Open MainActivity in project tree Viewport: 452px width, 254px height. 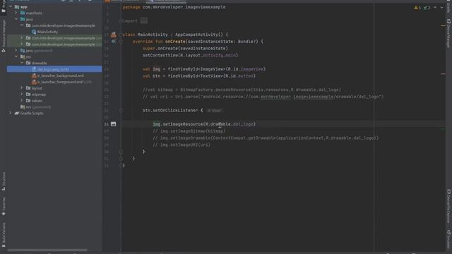(47, 32)
